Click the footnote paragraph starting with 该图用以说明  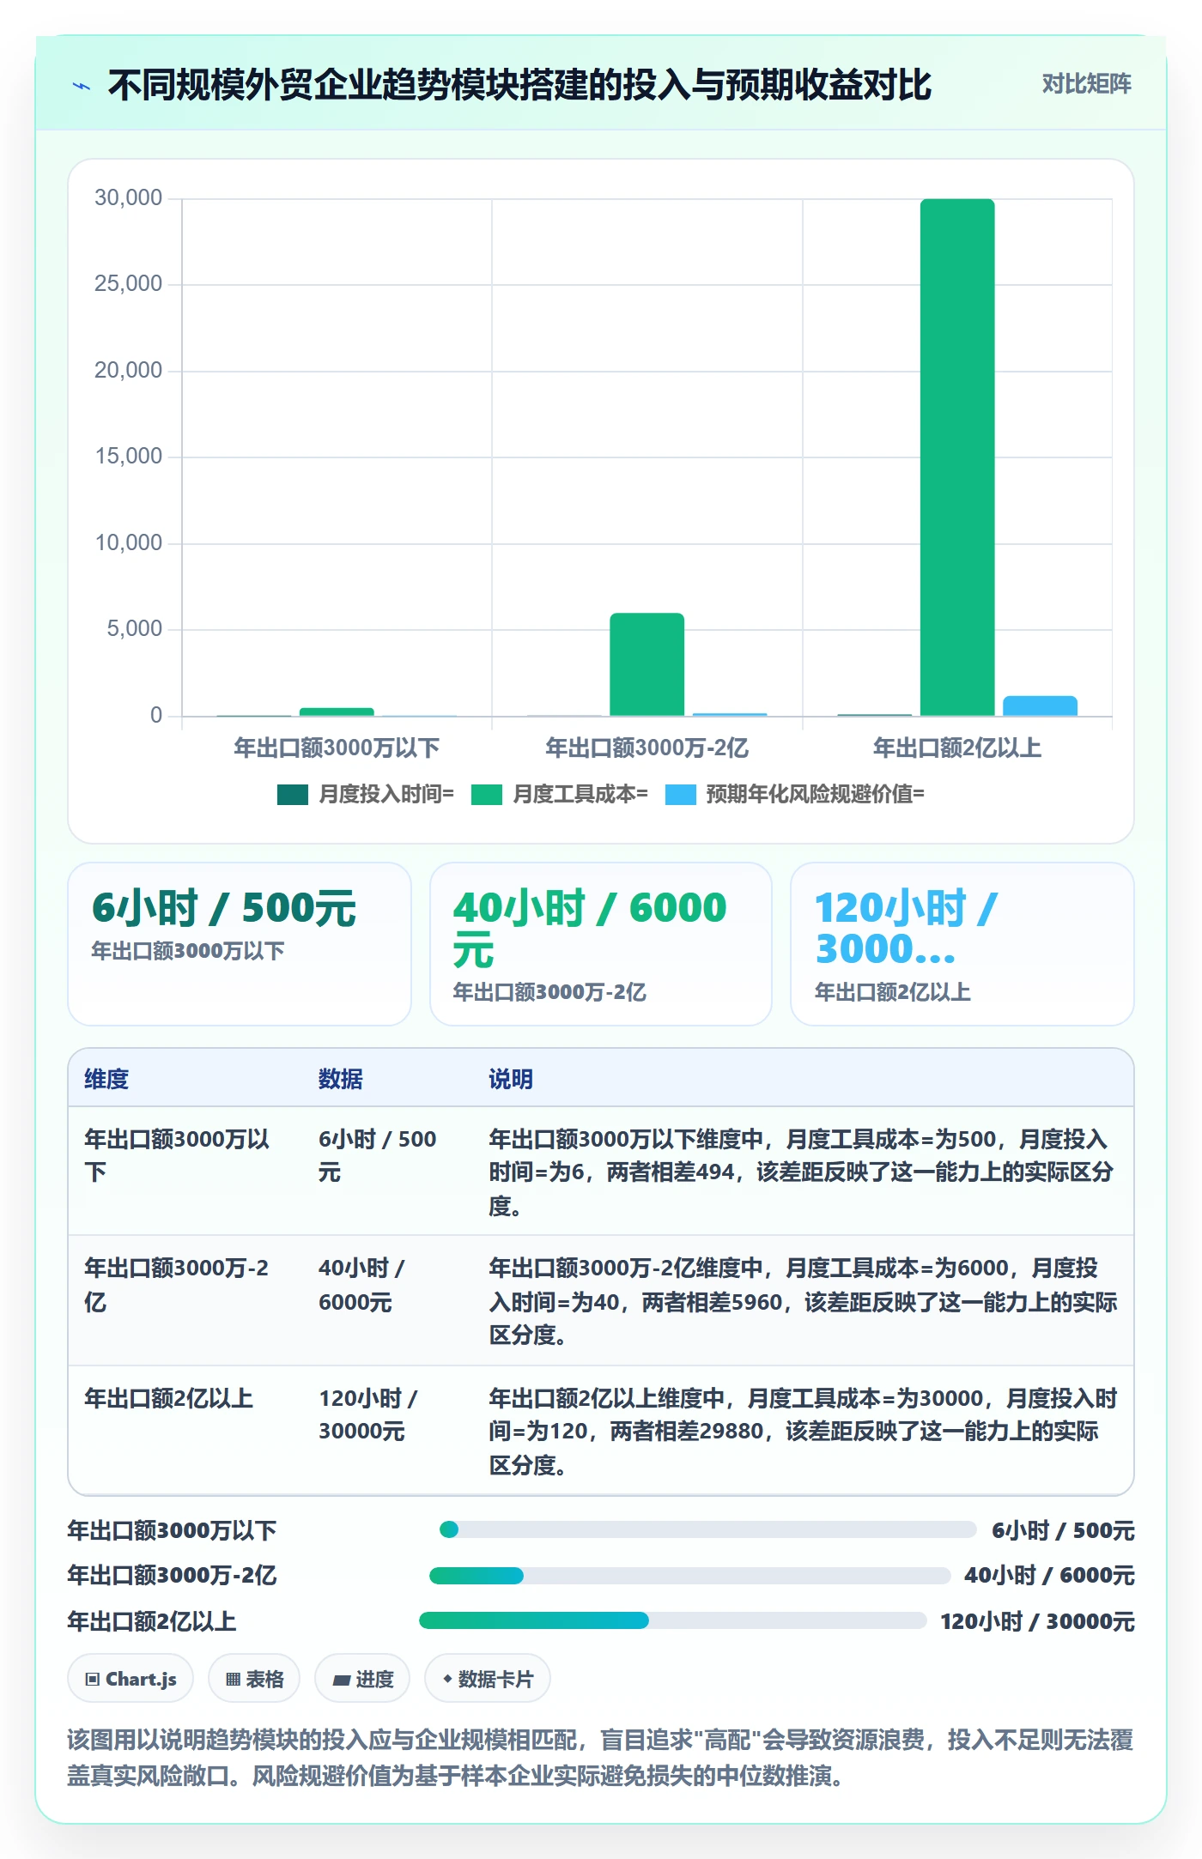coord(601,1758)
